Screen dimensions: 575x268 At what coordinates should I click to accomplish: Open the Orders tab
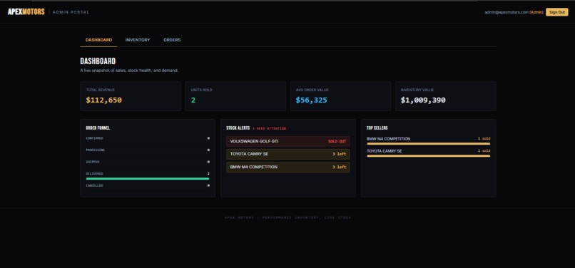coord(172,40)
